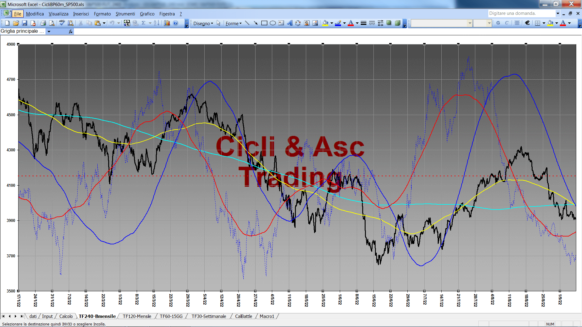
Task: Click the Italic C formatting button
Action: (507, 23)
